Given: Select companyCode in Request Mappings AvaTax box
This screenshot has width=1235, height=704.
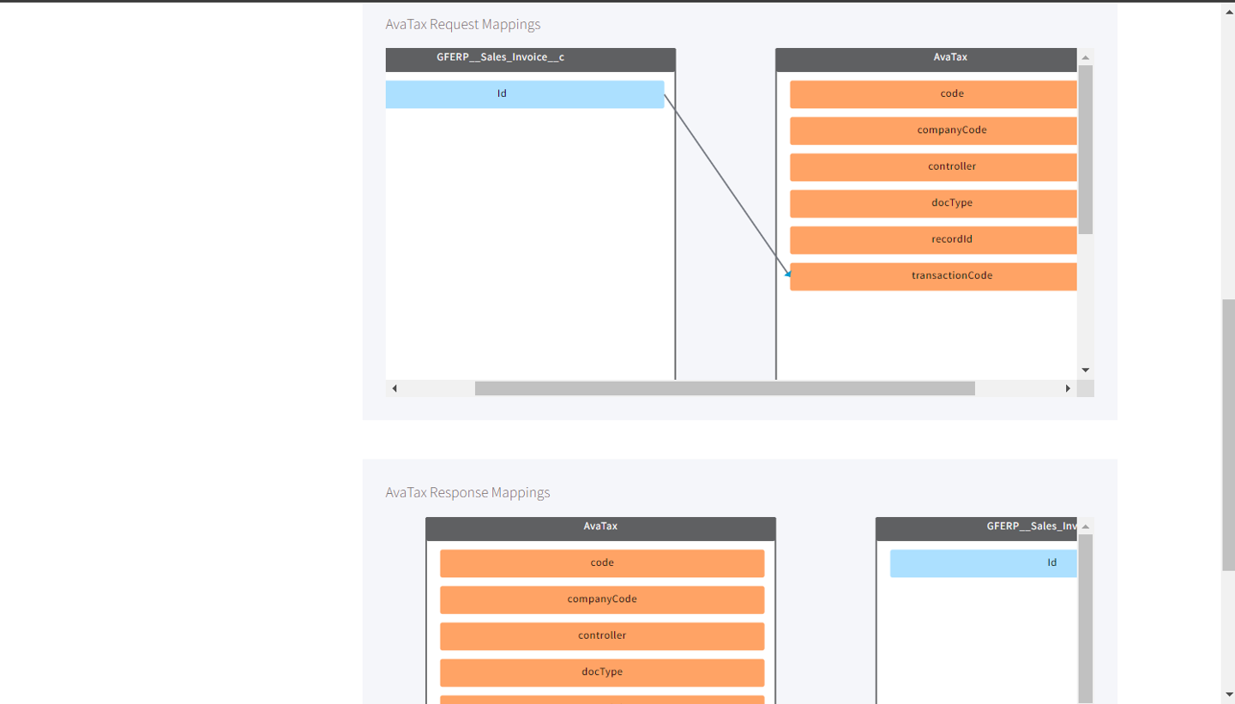Looking at the screenshot, I should coord(933,130).
